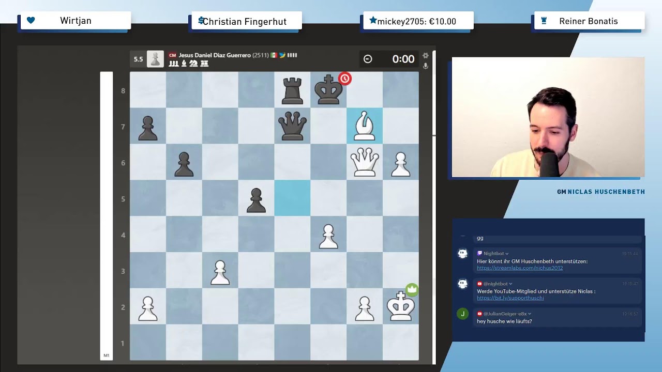The height and width of the screenshot is (372, 662).
Task: Click the 5.5 score badge
Action: pyautogui.click(x=138, y=59)
